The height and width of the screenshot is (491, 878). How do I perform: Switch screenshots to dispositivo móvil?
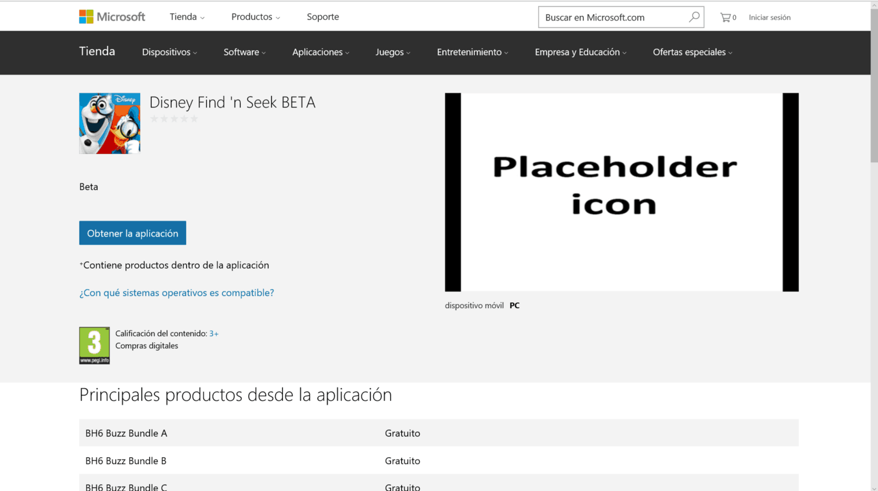click(474, 306)
